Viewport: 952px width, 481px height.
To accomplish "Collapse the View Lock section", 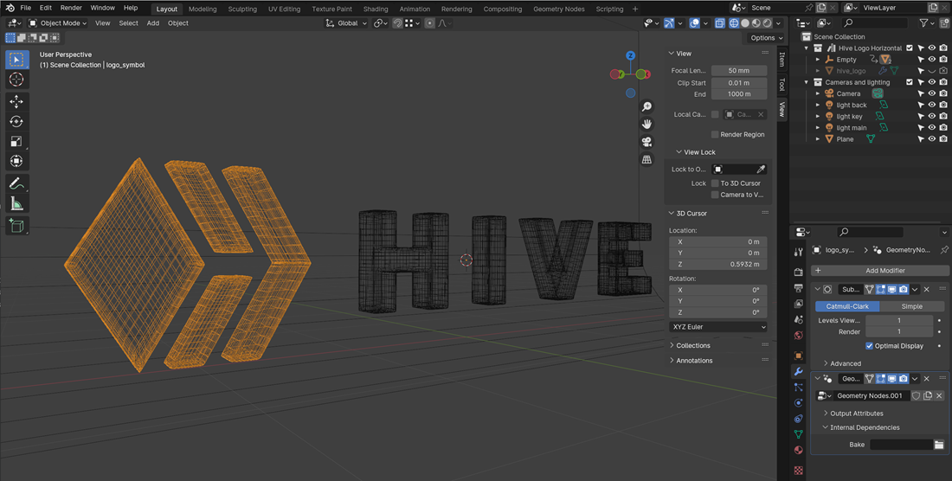I will [x=698, y=152].
